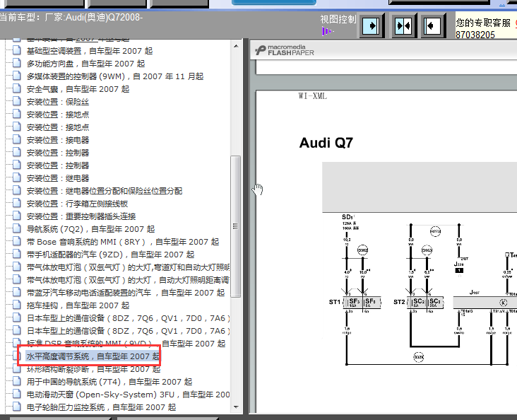
Task: Click the Macromedia FlashPaper logo
Action: [x=284, y=50]
